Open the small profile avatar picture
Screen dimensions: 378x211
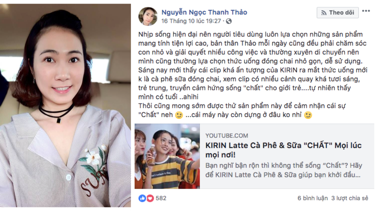pyautogui.click(x=148, y=16)
